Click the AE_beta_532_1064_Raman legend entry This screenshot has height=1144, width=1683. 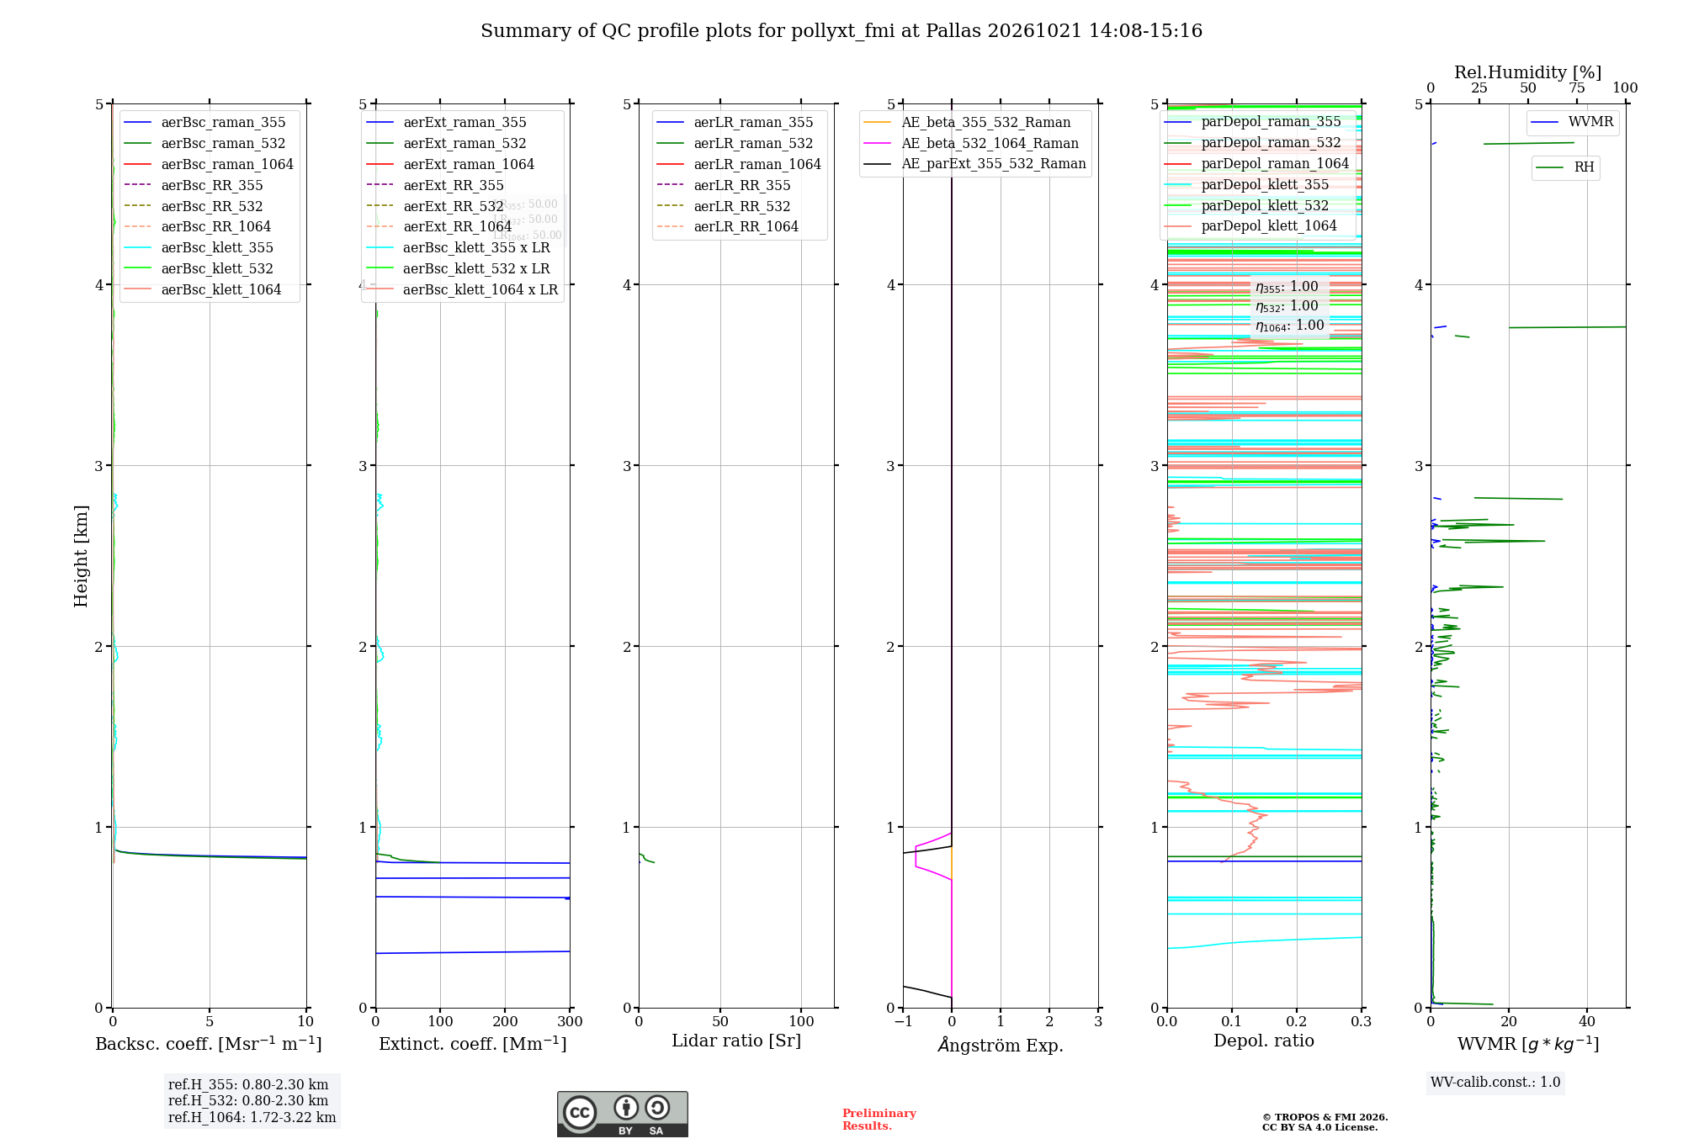coord(972,144)
